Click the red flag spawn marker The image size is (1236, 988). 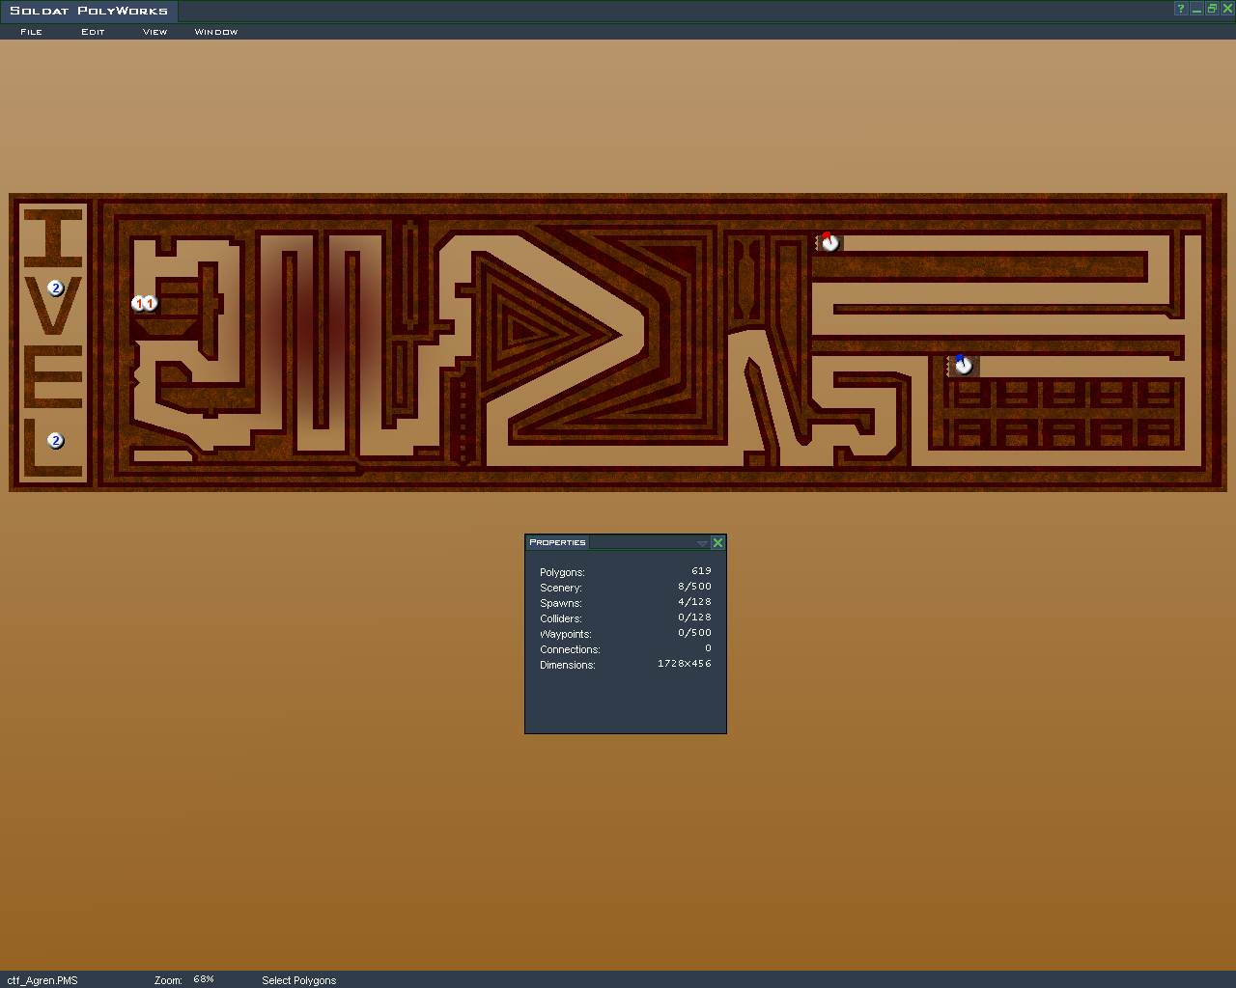[x=829, y=242]
